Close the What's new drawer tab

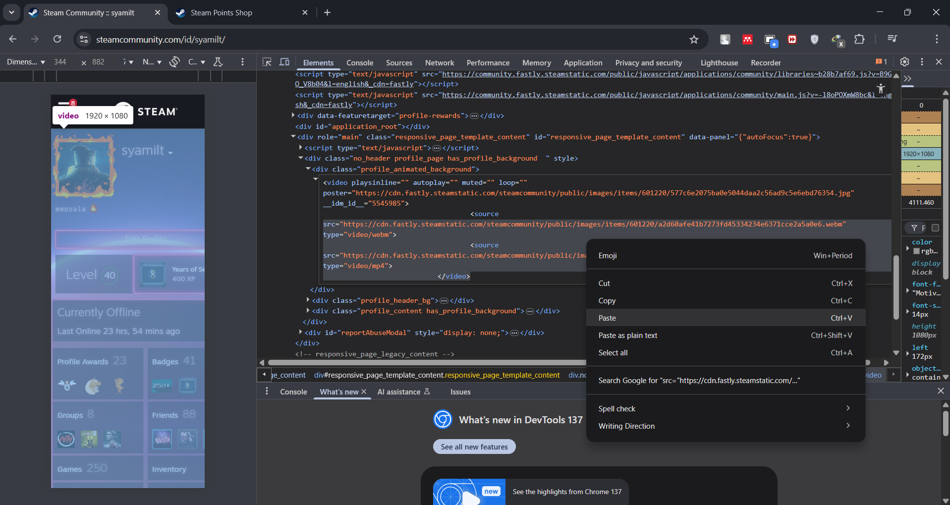364,392
